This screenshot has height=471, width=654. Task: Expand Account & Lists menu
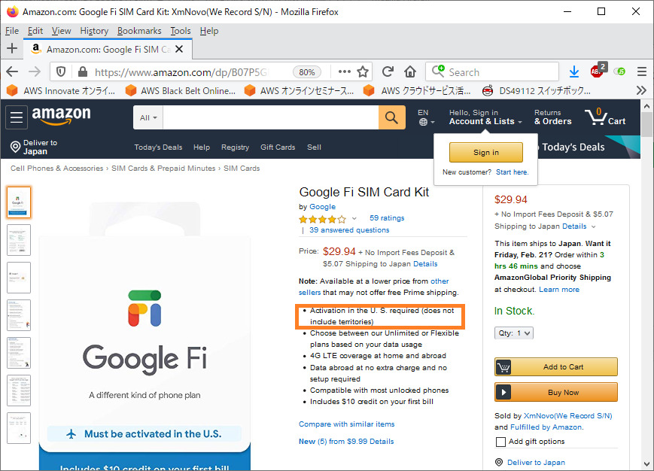click(x=485, y=117)
